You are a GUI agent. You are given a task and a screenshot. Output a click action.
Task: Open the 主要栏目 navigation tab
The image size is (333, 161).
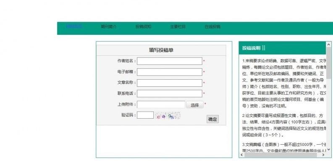(178, 27)
